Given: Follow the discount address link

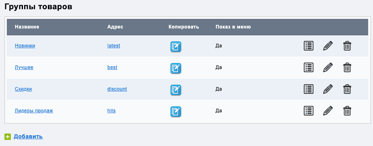Looking at the screenshot, I should [x=117, y=89].
